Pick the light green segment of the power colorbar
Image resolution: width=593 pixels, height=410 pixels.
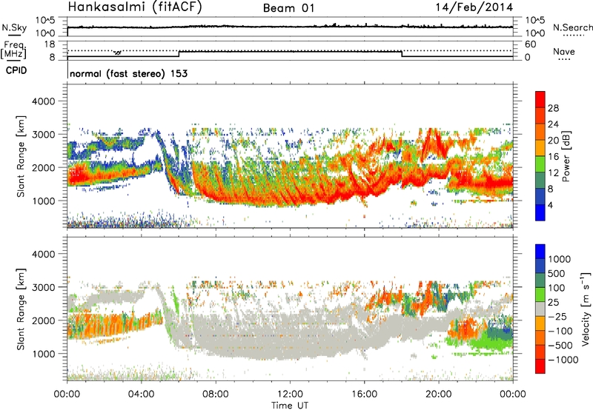tap(540, 164)
